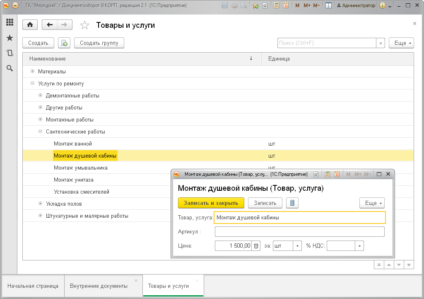The image size is (424, 299).
Task: Navigate back with the left arrow
Action: 50,25
